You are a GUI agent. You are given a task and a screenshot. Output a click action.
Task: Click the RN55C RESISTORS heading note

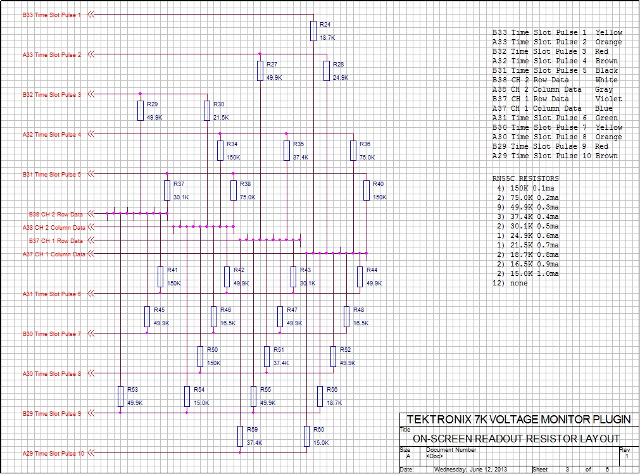click(525, 178)
